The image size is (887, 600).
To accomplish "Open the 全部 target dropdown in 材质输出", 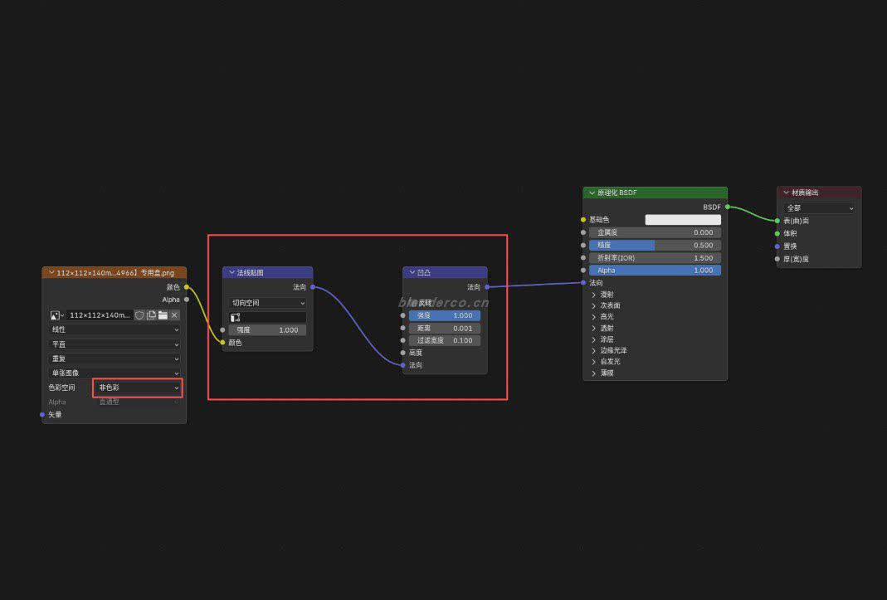I will [819, 207].
